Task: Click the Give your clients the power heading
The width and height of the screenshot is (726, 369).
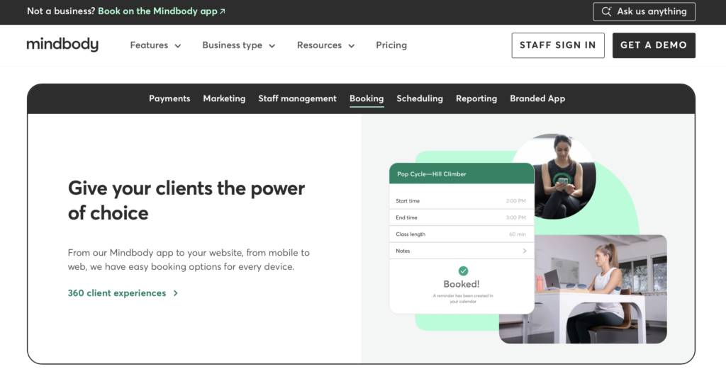Action: [x=186, y=200]
